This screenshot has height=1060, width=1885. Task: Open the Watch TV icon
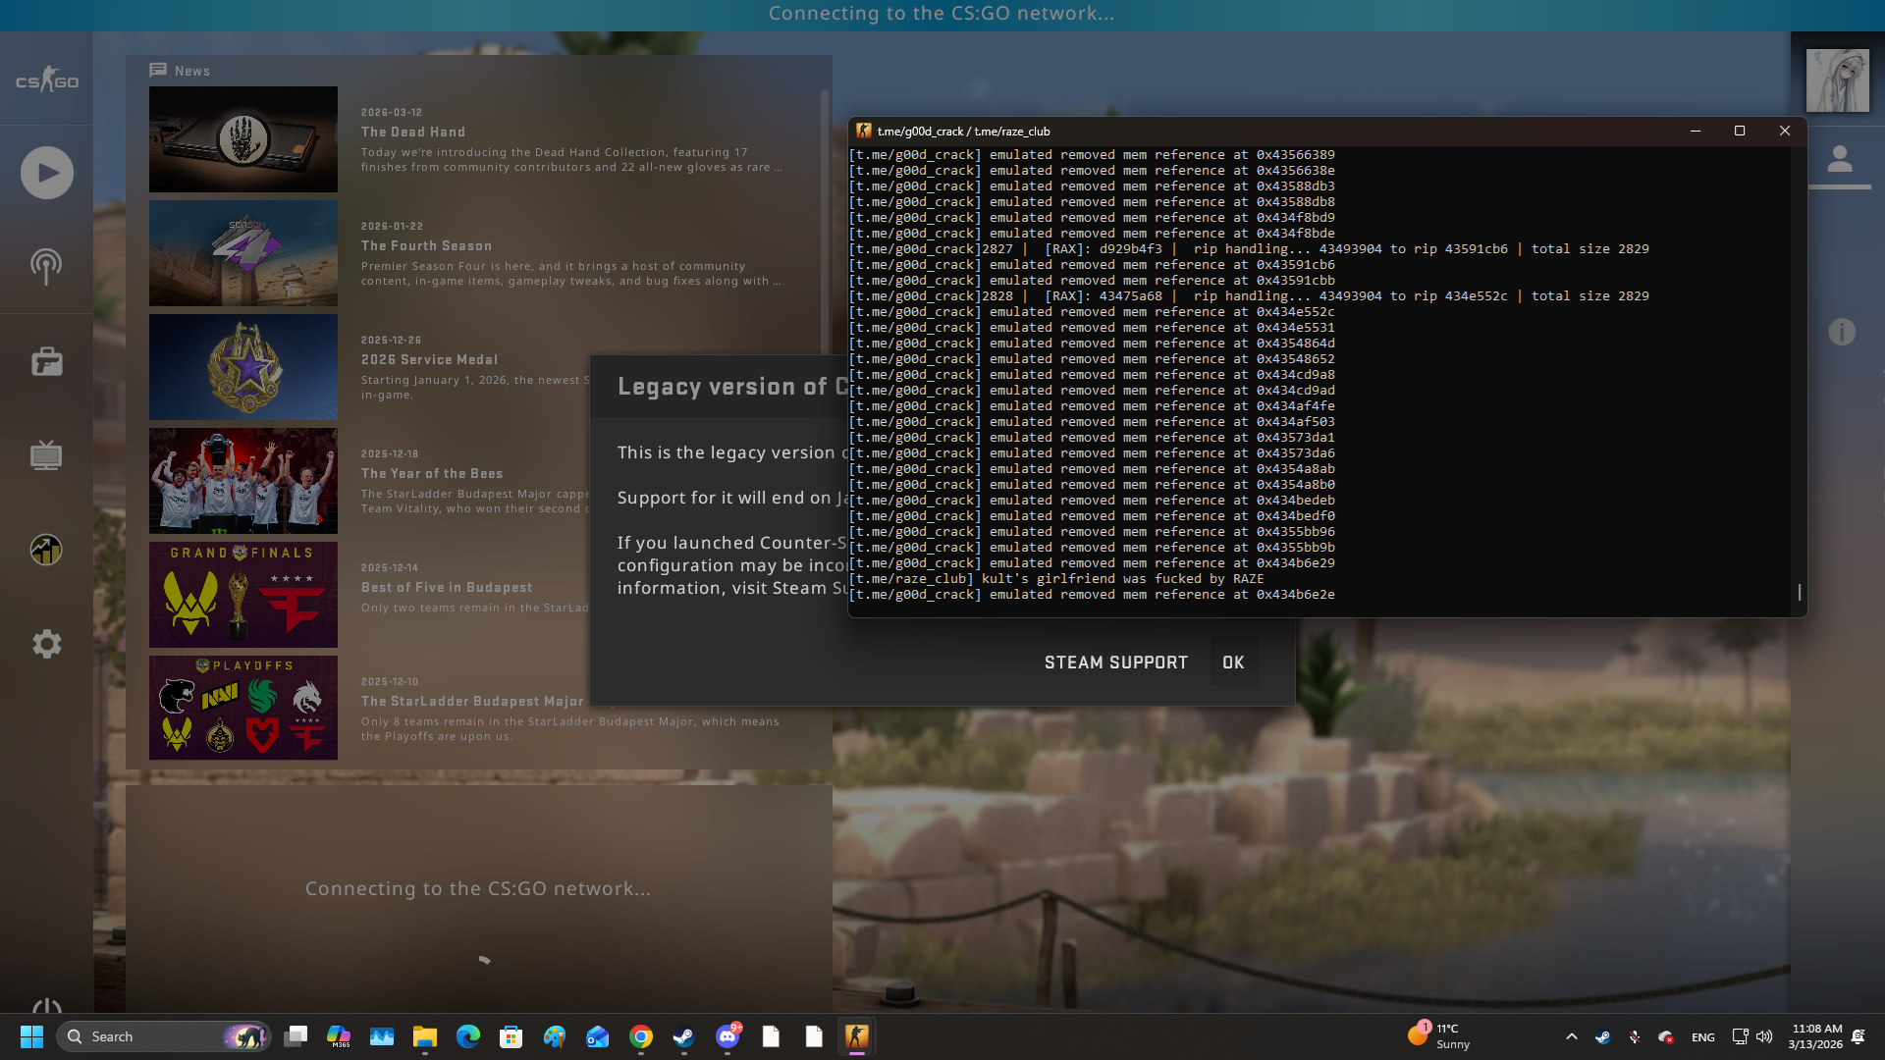tap(46, 455)
